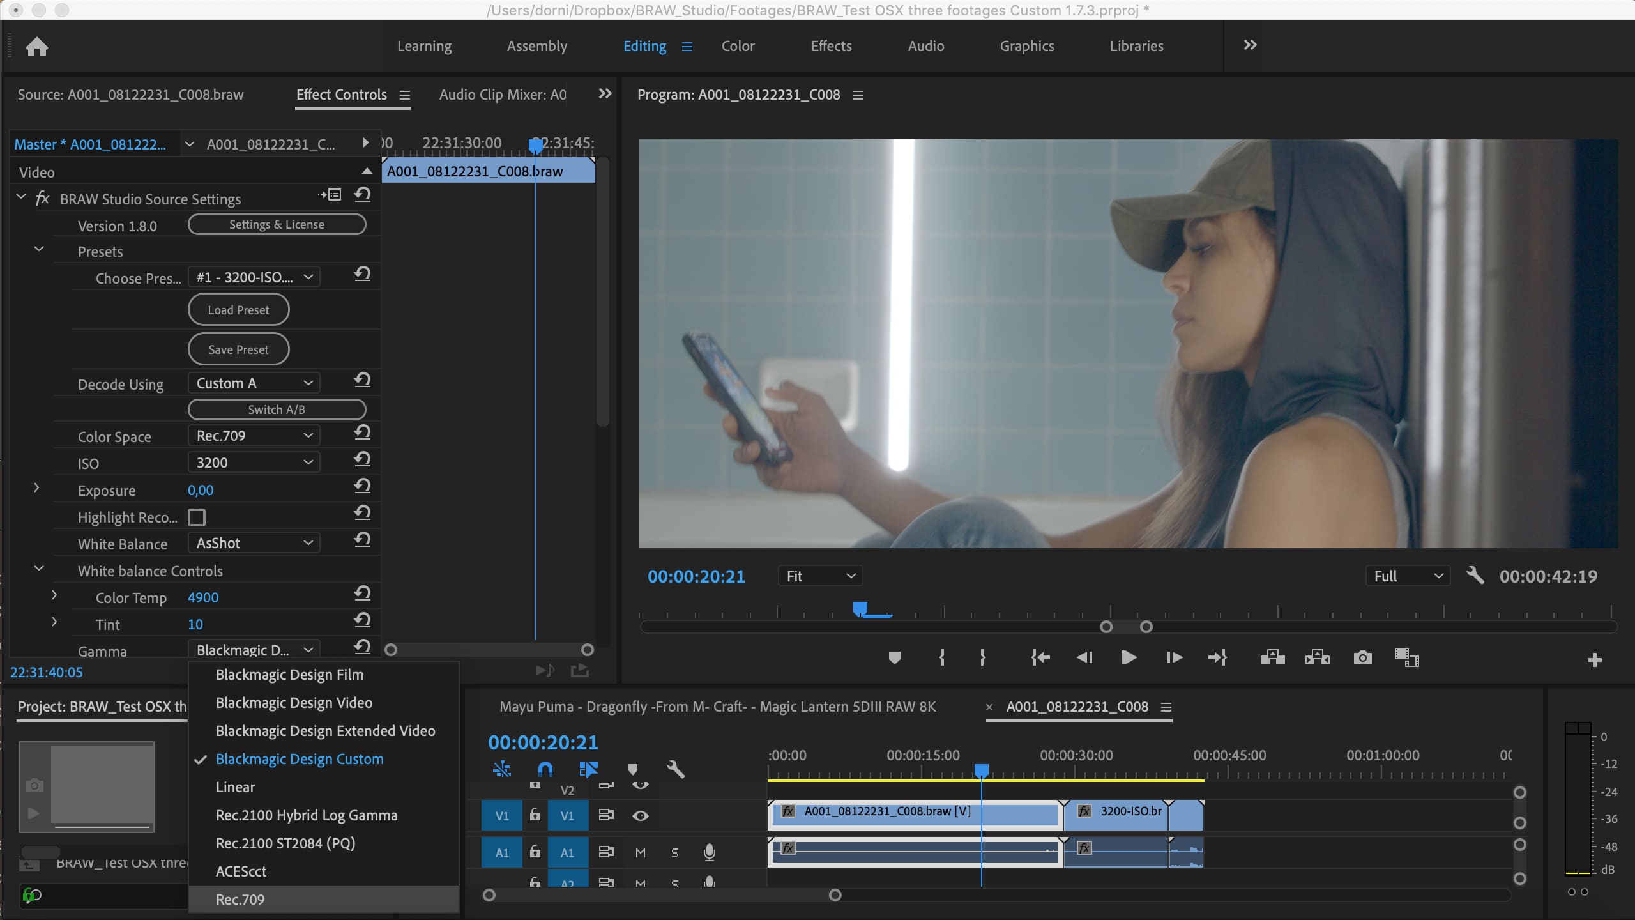Screen dimensions: 1635x920
Task: Mute audio track A1
Action: (641, 852)
